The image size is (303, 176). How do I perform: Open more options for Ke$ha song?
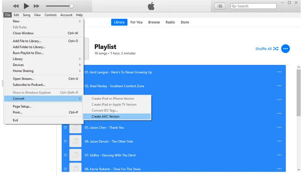click(x=280, y=155)
